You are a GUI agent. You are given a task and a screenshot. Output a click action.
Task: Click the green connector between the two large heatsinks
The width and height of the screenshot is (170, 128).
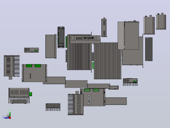coord(93,65)
